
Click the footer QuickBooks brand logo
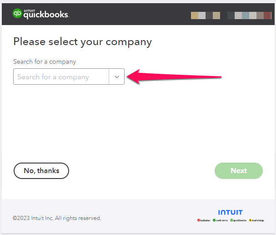pos(238,220)
